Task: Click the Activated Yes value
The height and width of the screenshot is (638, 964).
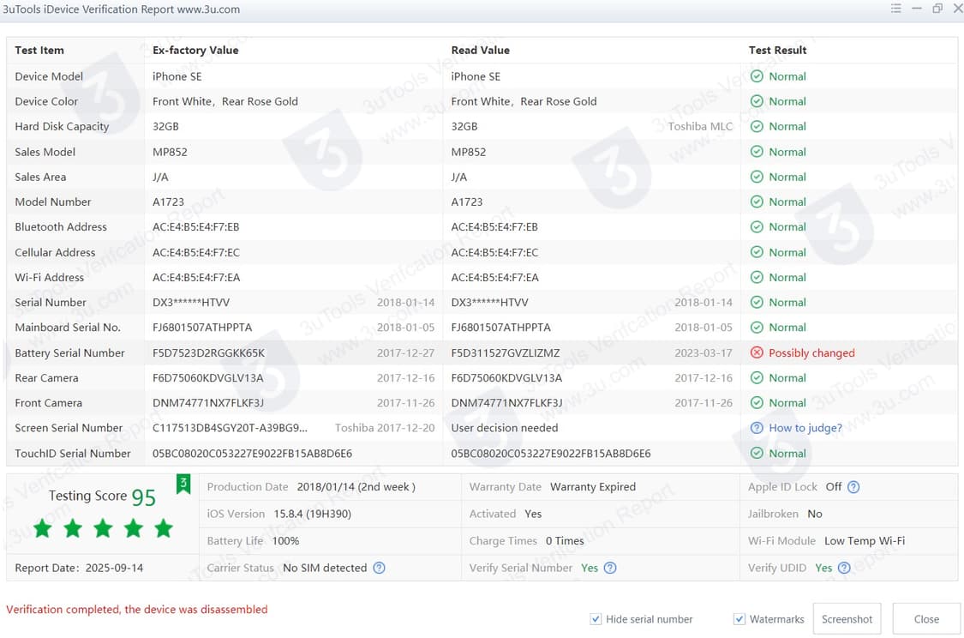Action: coord(533,514)
